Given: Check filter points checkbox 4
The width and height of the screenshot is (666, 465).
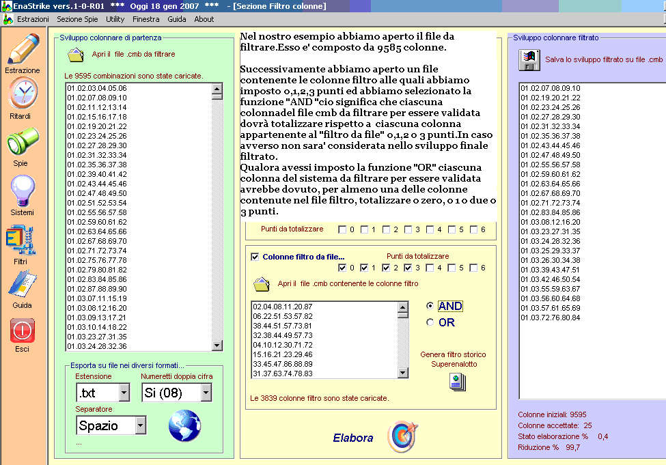Looking at the screenshot, I should pos(430,268).
